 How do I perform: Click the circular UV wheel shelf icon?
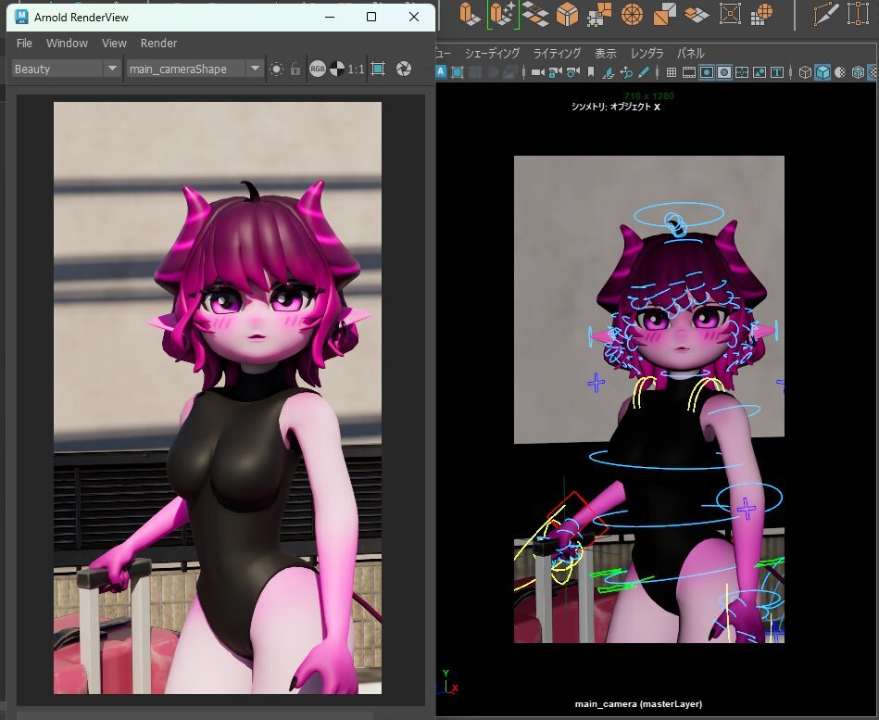[x=632, y=14]
